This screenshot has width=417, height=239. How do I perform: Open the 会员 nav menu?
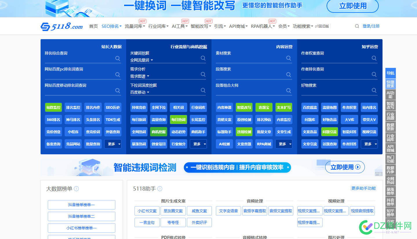point(284,26)
